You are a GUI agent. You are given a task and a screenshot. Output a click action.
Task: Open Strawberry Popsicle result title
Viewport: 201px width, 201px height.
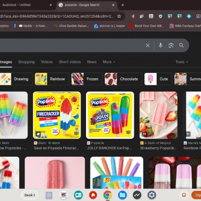click(x=158, y=148)
